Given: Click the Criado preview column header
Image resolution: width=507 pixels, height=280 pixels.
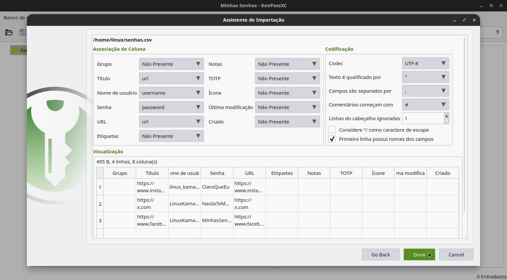Looking at the screenshot, I should pyautogui.click(x=443, y=173).
